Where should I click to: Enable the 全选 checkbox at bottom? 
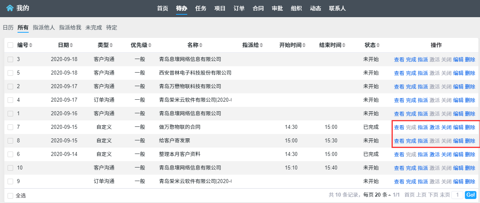point(10,195)
